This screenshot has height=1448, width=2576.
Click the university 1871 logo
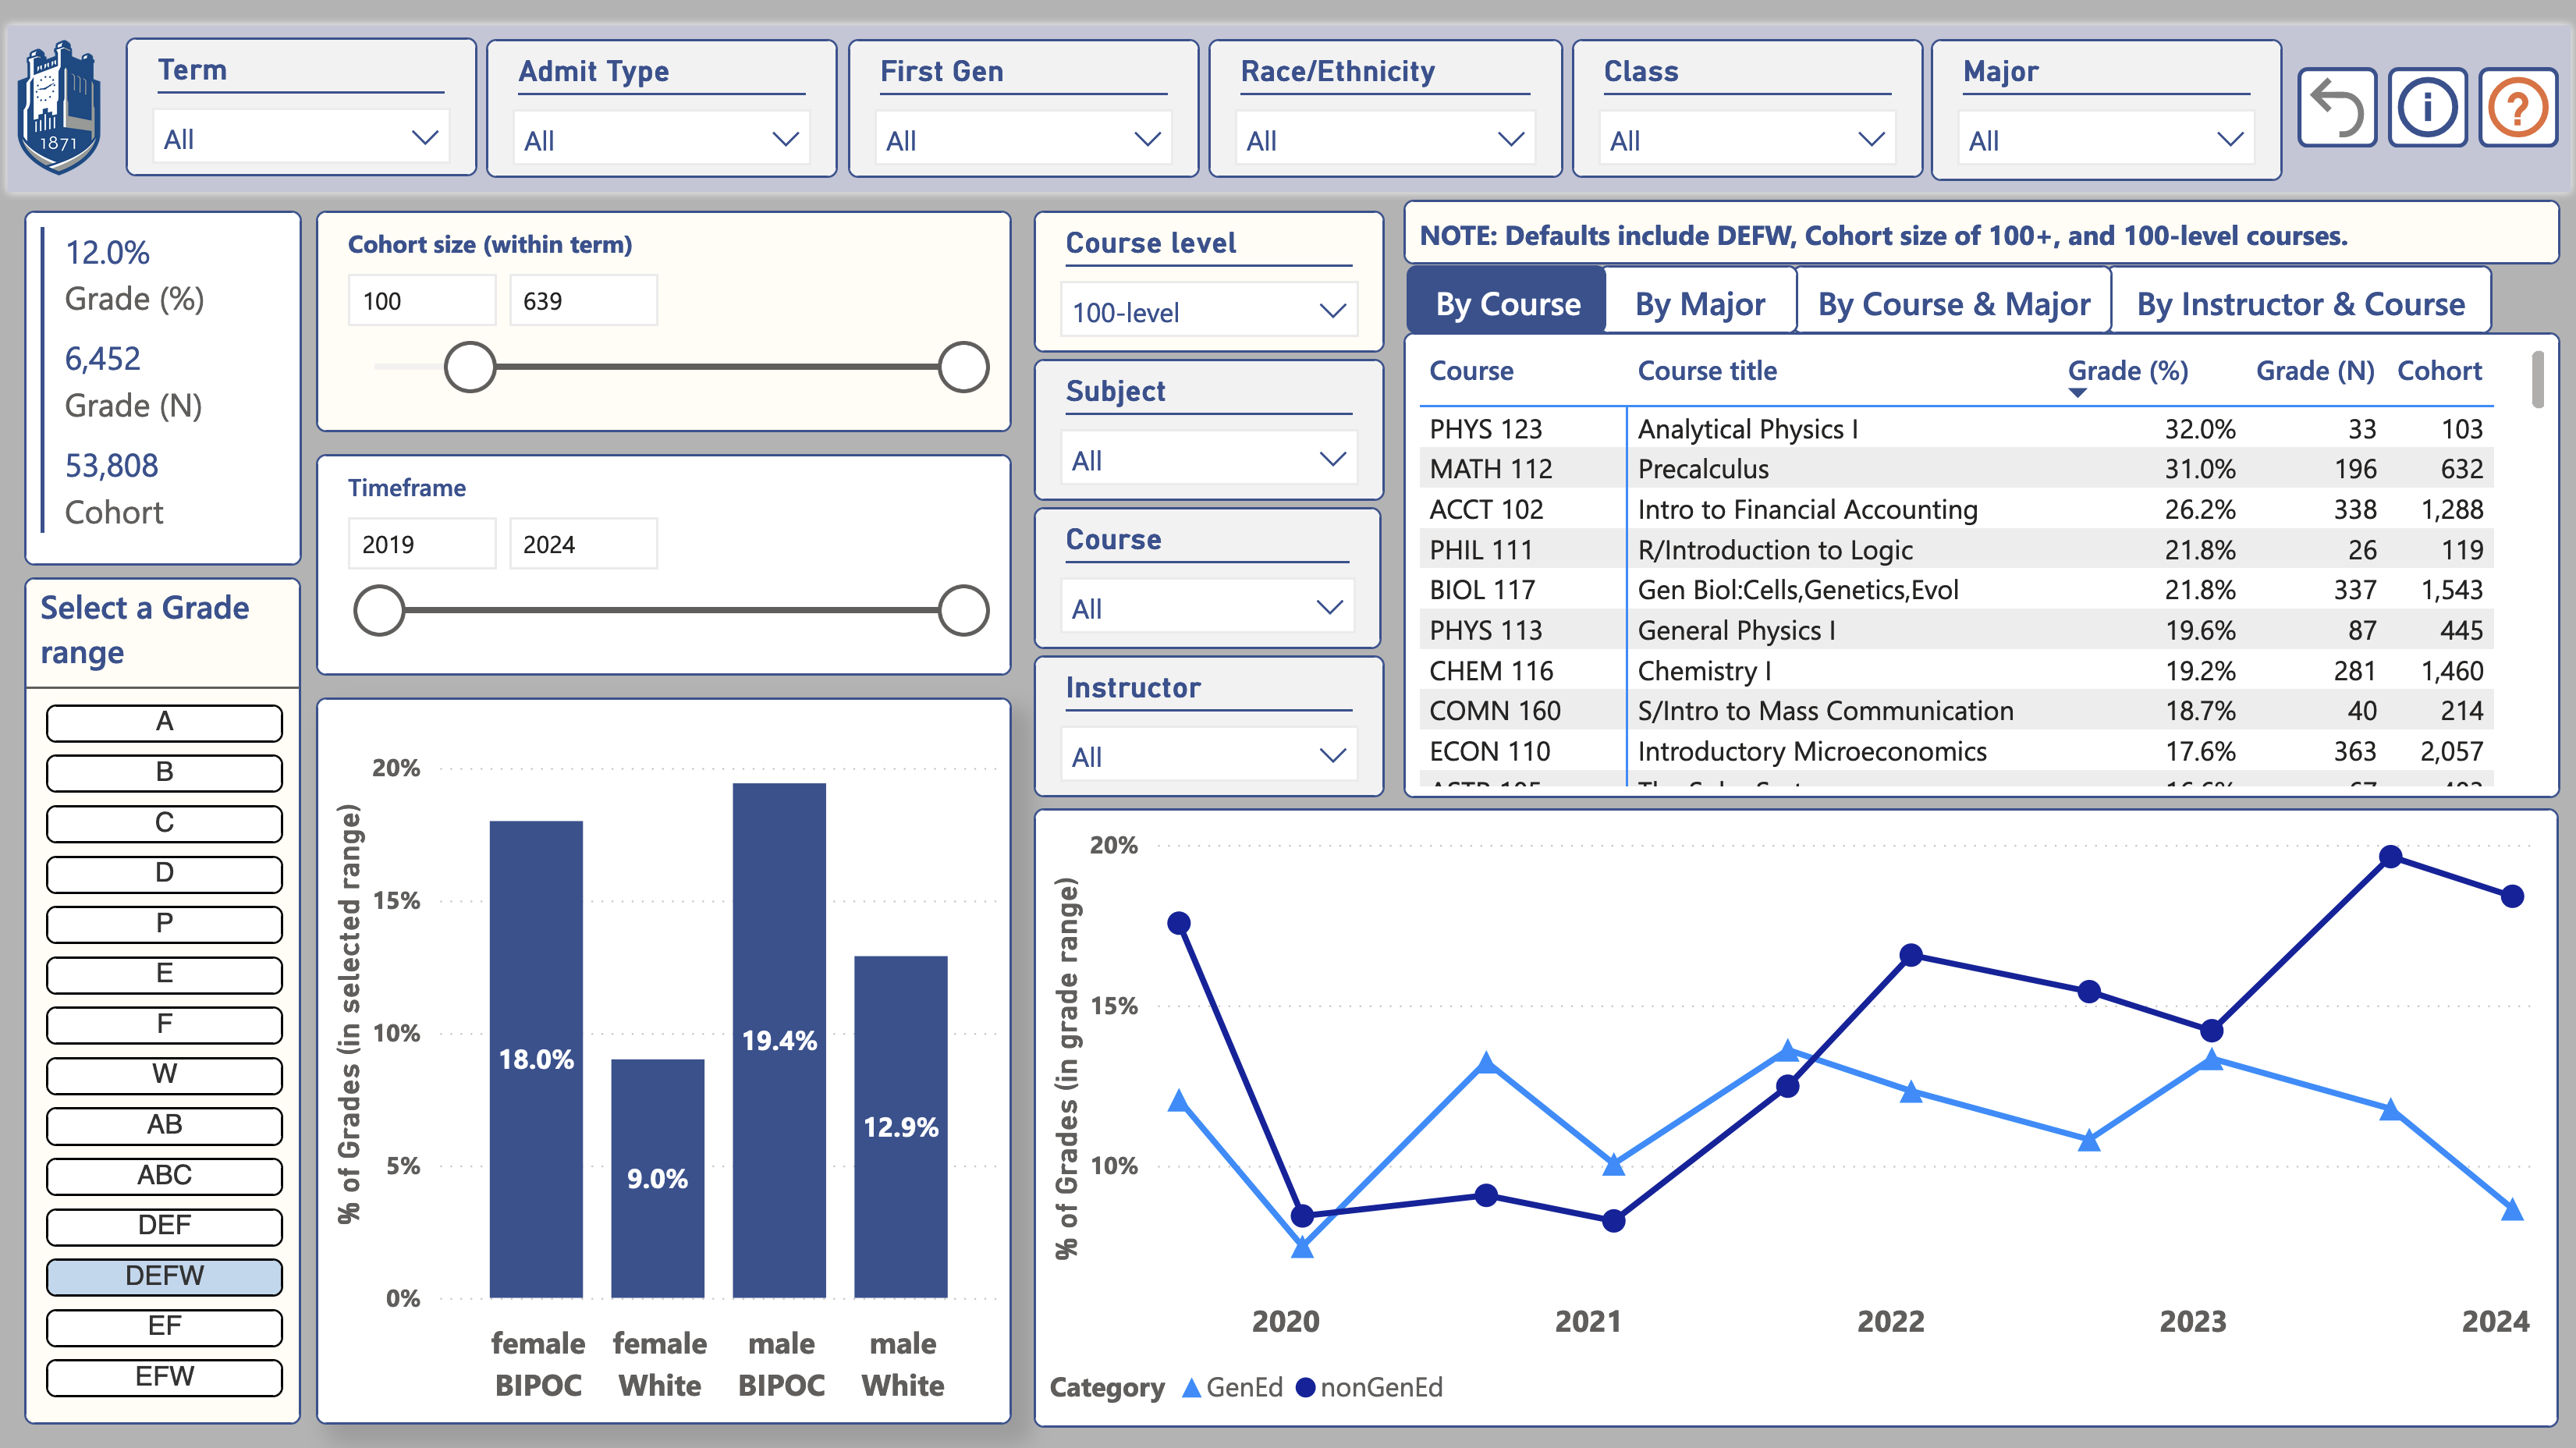click(x=60, y=108)
